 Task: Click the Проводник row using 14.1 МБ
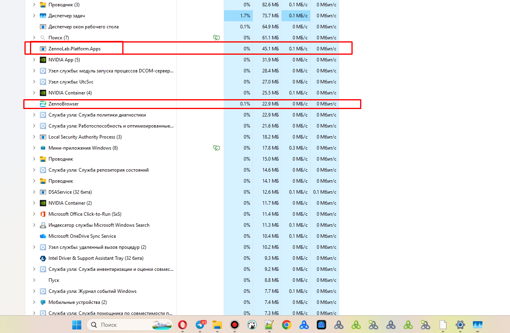click(182, 181)
